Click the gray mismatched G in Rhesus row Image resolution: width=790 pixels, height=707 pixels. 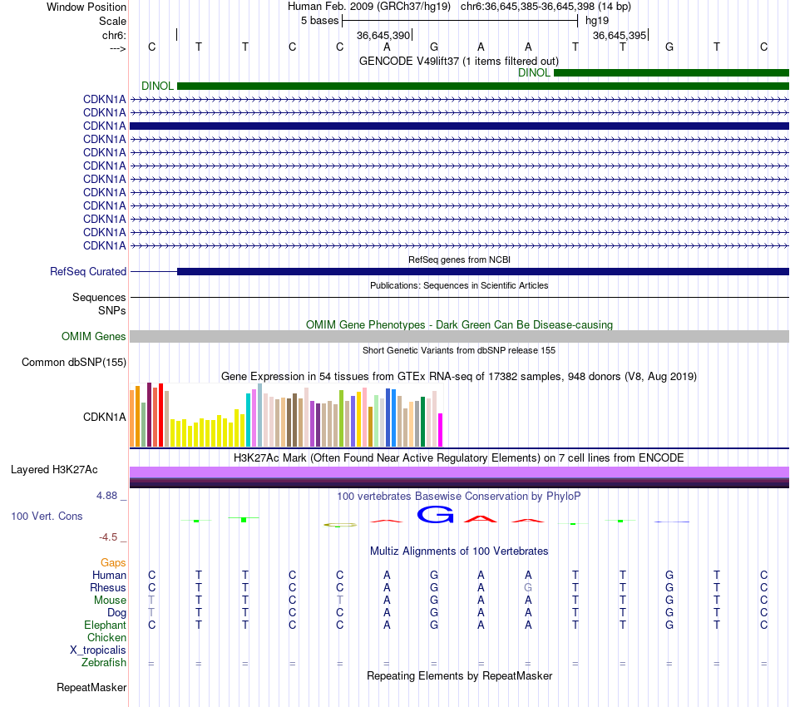(528, 587)
